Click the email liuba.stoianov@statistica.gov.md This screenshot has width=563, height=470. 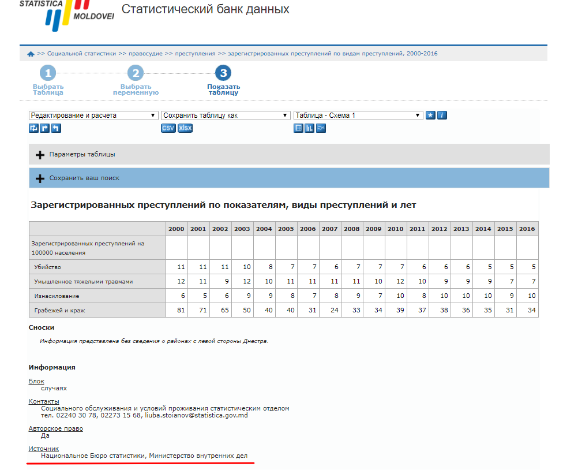(196, 415)
